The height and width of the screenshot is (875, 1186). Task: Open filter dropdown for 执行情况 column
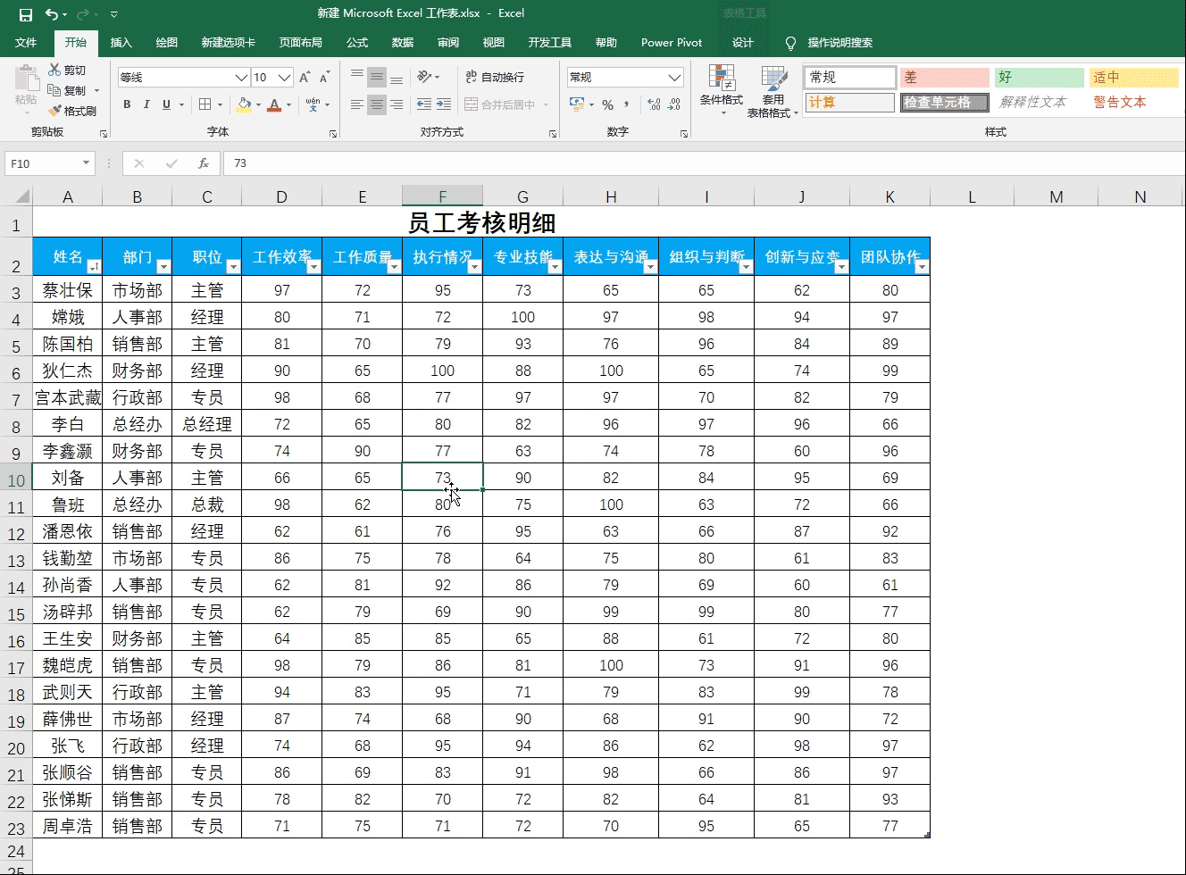pos(474,266)
